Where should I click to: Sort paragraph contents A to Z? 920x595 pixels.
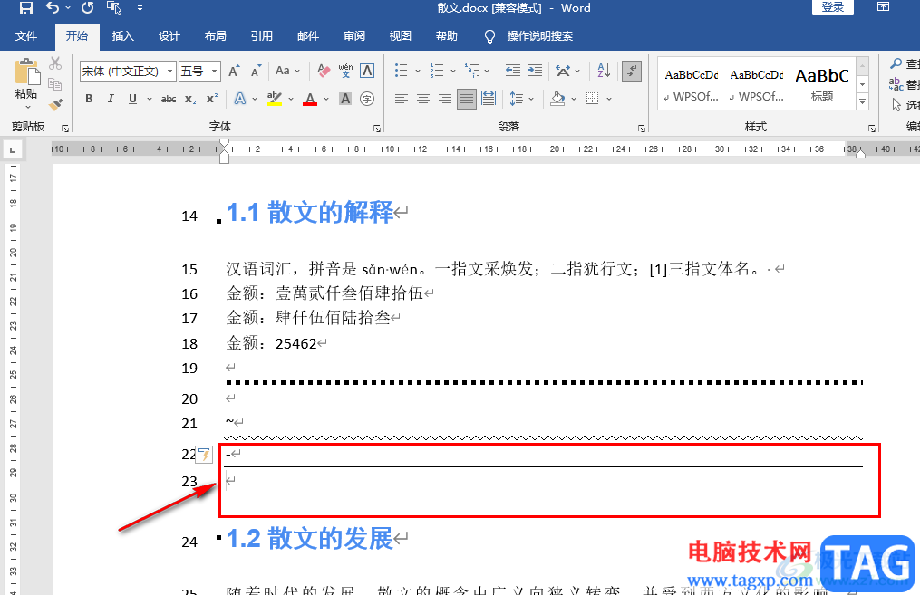click(x=604, y=71)
